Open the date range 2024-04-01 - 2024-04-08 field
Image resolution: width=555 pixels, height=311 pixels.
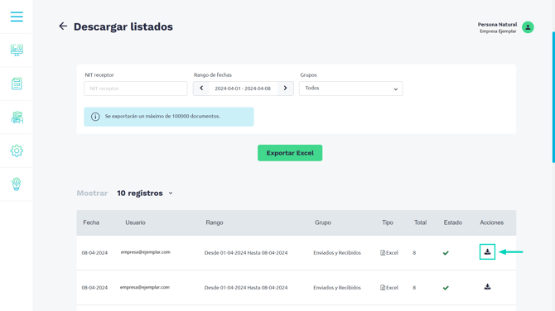click(x=243, y=89)
